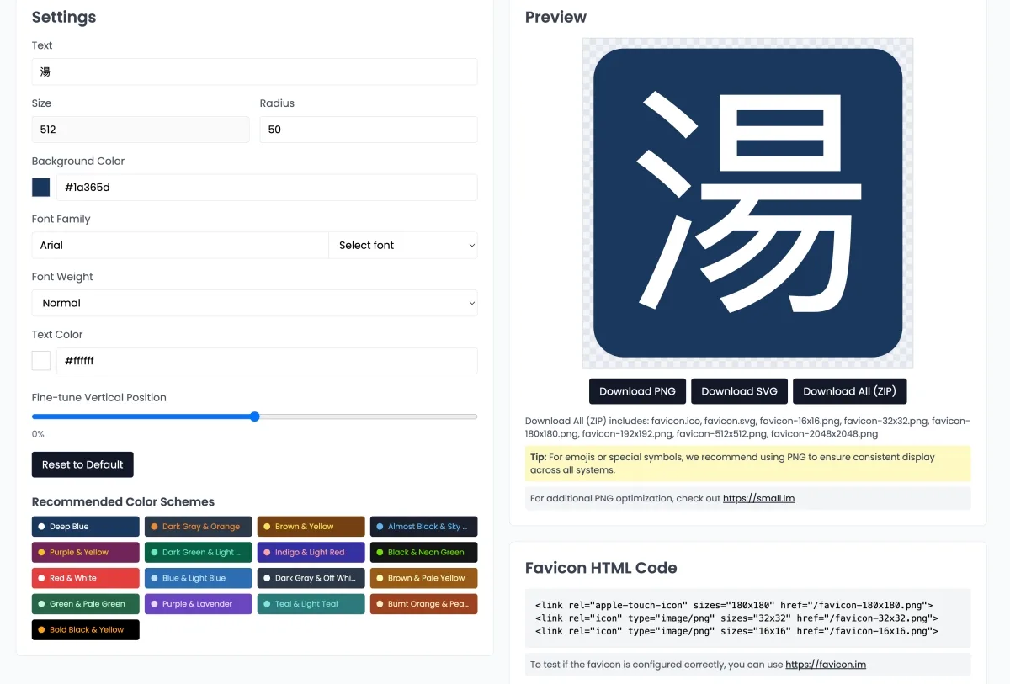Click the Download PNG button

(637, 391)
